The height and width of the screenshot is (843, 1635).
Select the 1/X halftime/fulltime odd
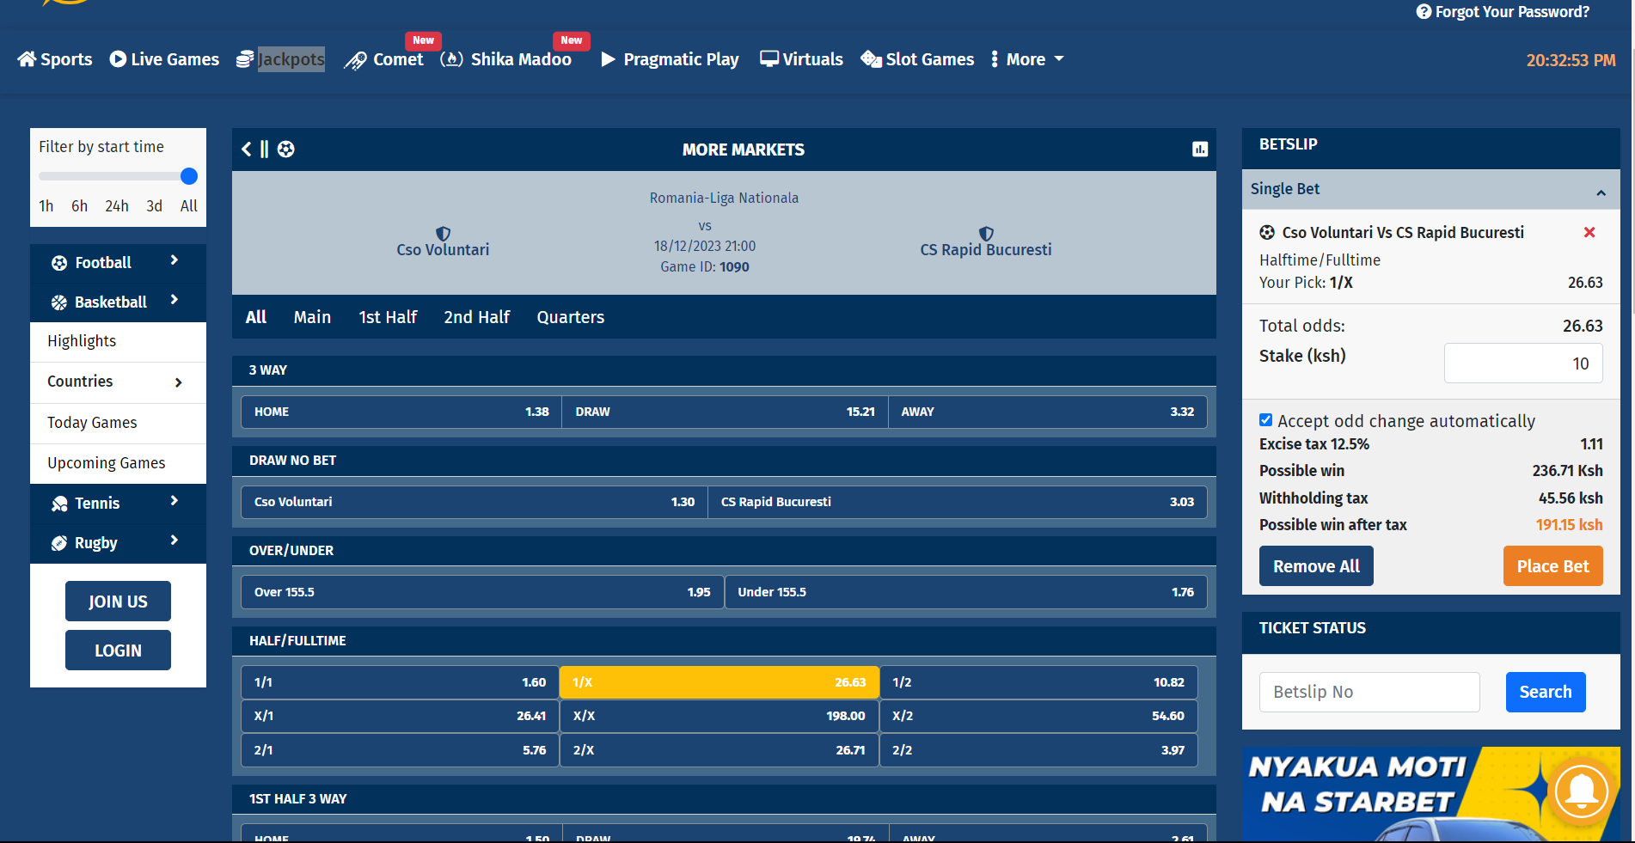click(x=719, y=682)
